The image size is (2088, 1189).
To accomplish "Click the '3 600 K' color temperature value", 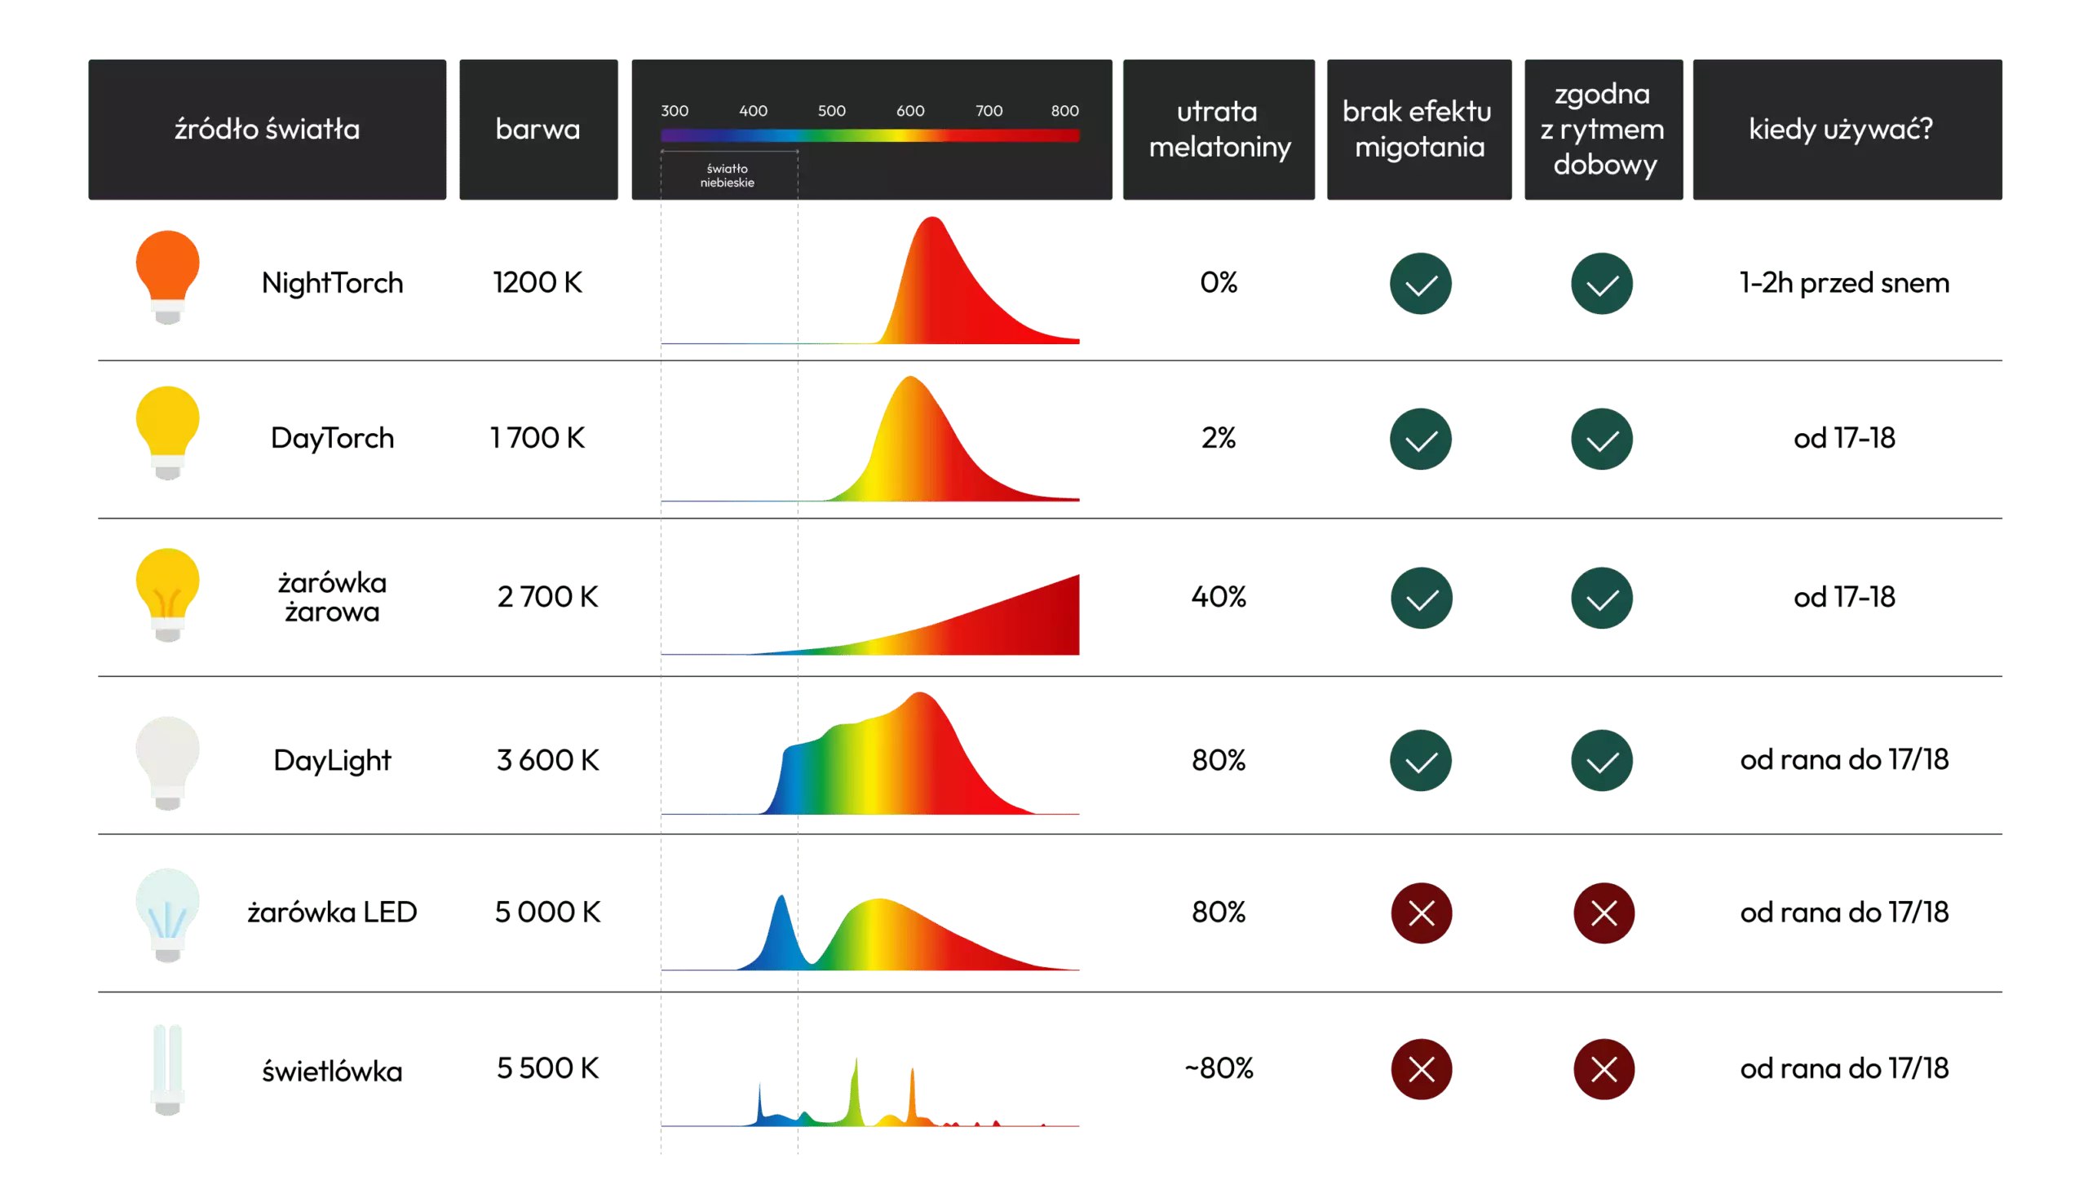I will pos(548,760).
